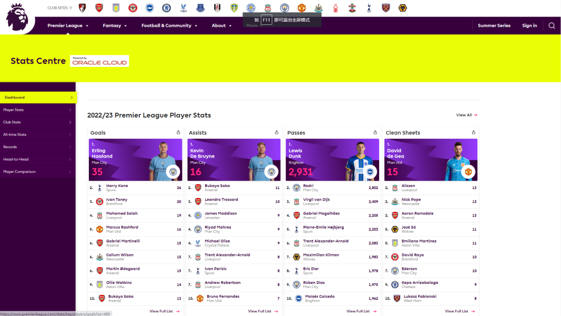Open Leeds United club site badge in top bar
The image size is (561, 316).
(x=234, y=8)
